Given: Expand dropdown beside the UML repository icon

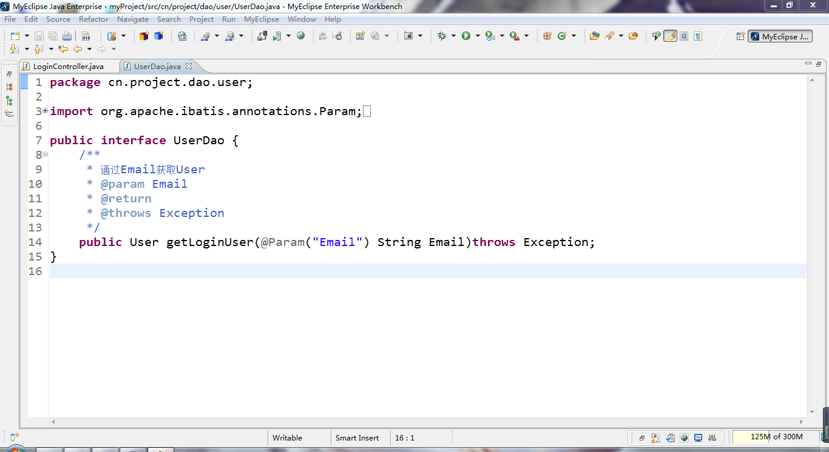Looking at the screenshot, I should coord(124,36).
